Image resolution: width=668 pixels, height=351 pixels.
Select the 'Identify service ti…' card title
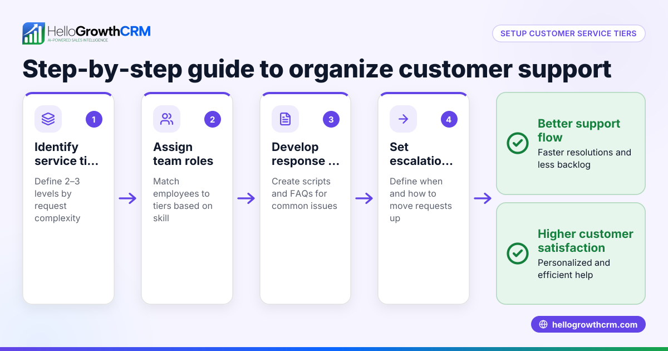[x=66, y=154]
